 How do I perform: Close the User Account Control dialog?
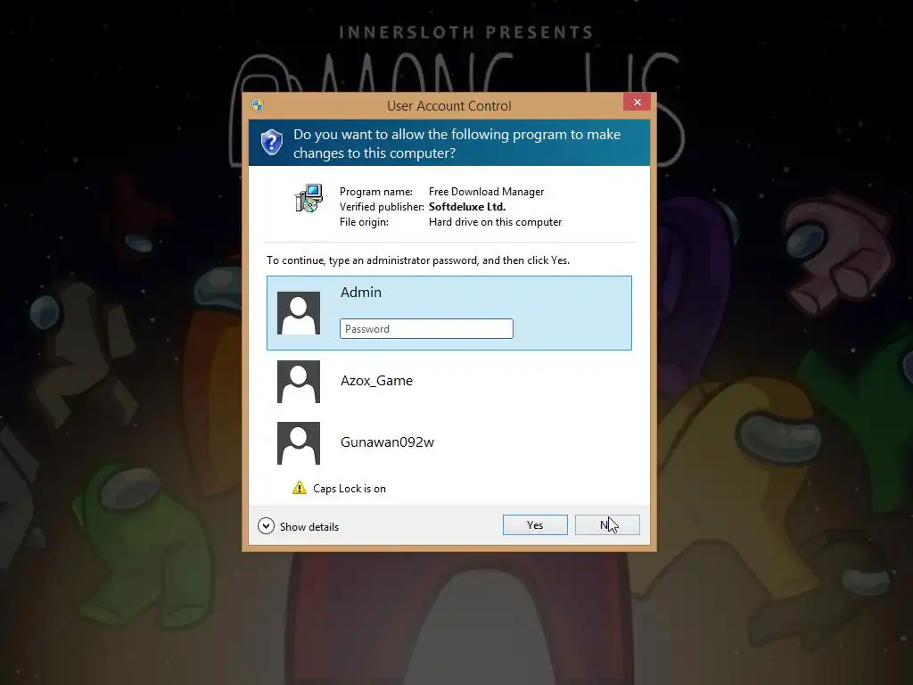pyautogui.click(x=637, y=102)
